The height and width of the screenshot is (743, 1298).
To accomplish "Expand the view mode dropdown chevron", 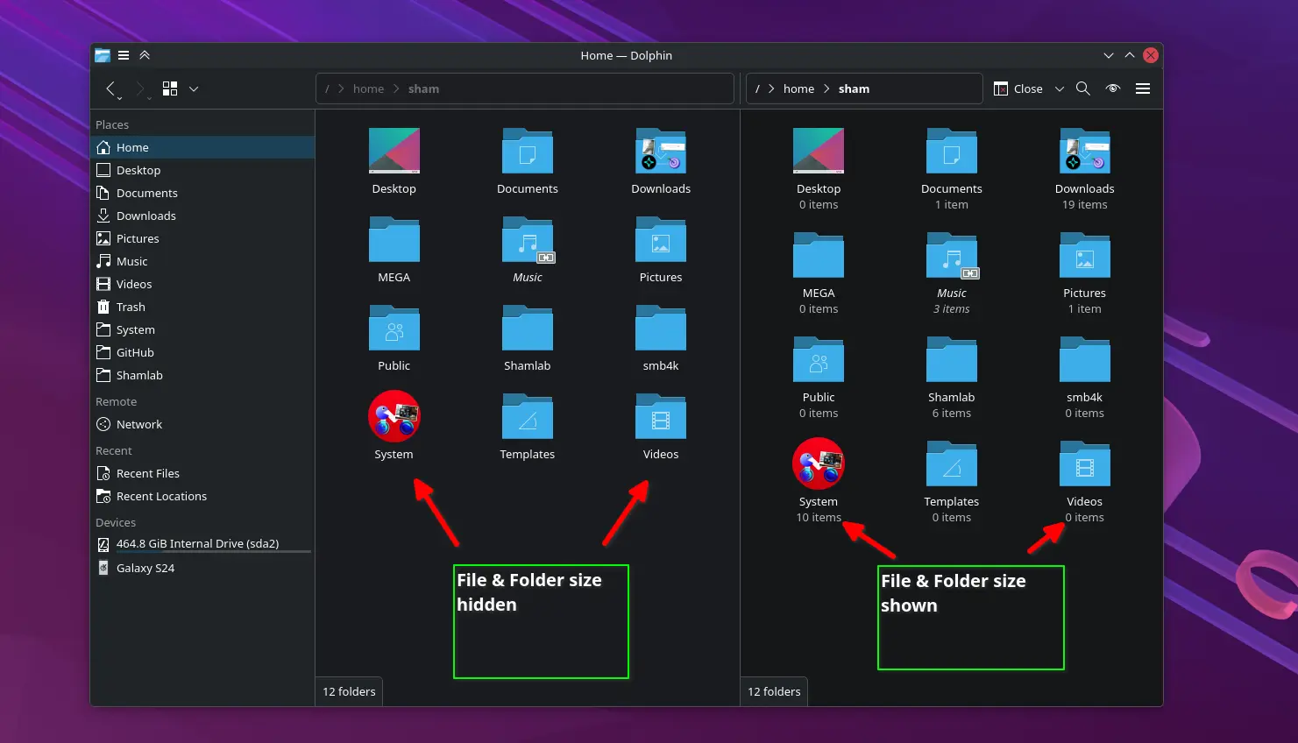I will click(x=194, y=88).
